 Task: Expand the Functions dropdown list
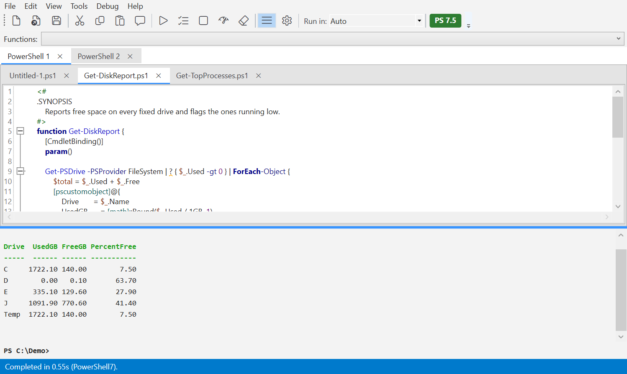coord(618,38)
